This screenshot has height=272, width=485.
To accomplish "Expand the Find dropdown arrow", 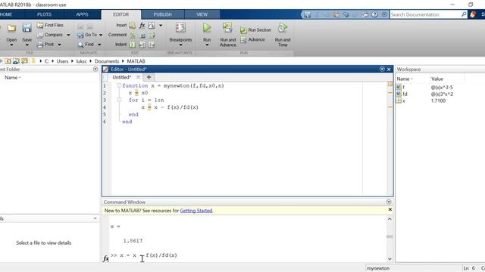I will point(99,45).
